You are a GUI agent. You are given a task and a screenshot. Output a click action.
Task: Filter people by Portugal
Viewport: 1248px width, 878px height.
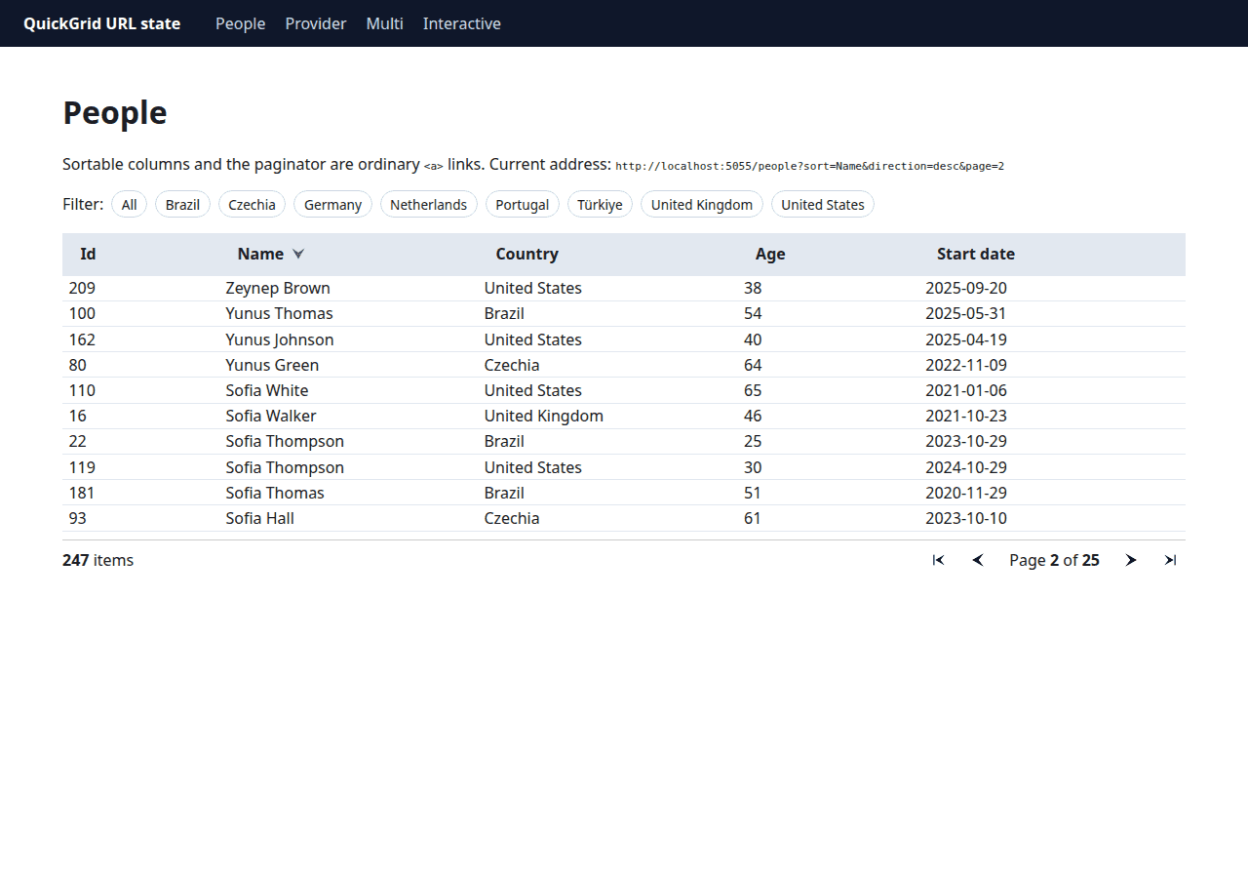(x=523, y=204)
